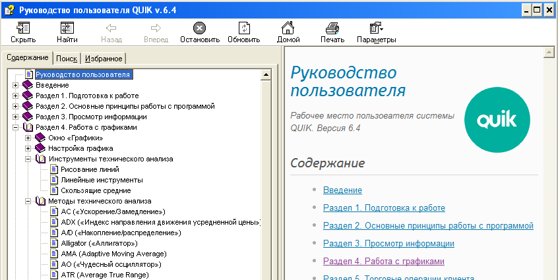Viewport: 558px width, 280px height.
Task: Click the open book icon of Раздел 4
Action: click(28, 127)
